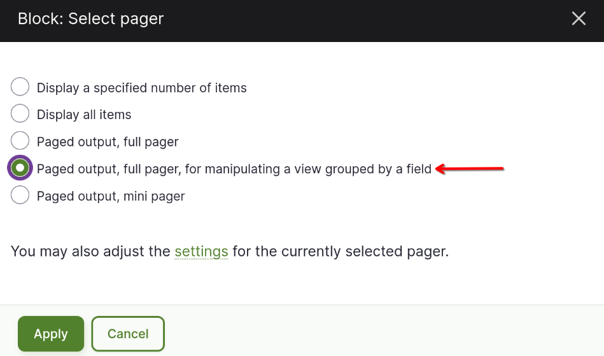Click the empty area of the dark header bar
The height and width of the screenshot is (356, 604).
(x=366, y=21)
